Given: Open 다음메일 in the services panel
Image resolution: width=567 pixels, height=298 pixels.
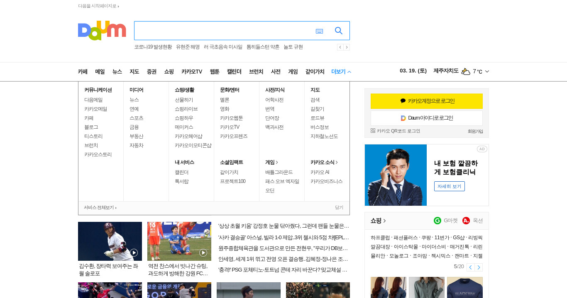Looking at the screenshot, I should point(93,100).
